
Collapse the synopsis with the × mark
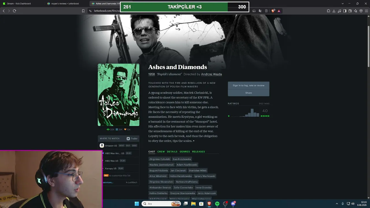coord(194,141)
